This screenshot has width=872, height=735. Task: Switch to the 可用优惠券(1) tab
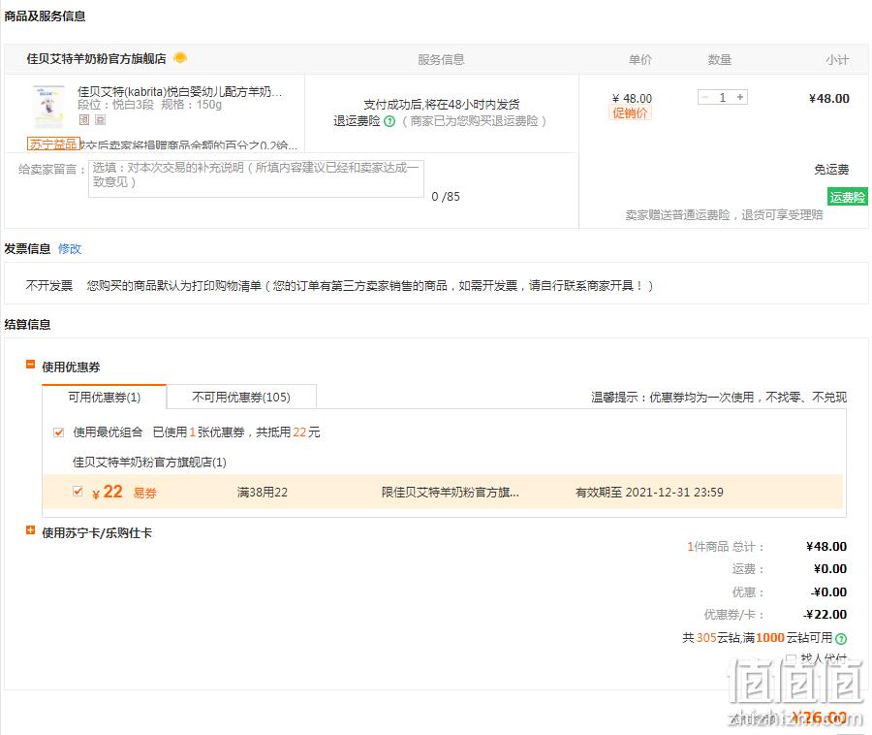[104, 397]
